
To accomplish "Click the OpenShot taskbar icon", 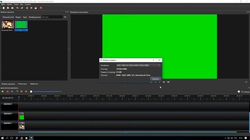I will [31, 138].
